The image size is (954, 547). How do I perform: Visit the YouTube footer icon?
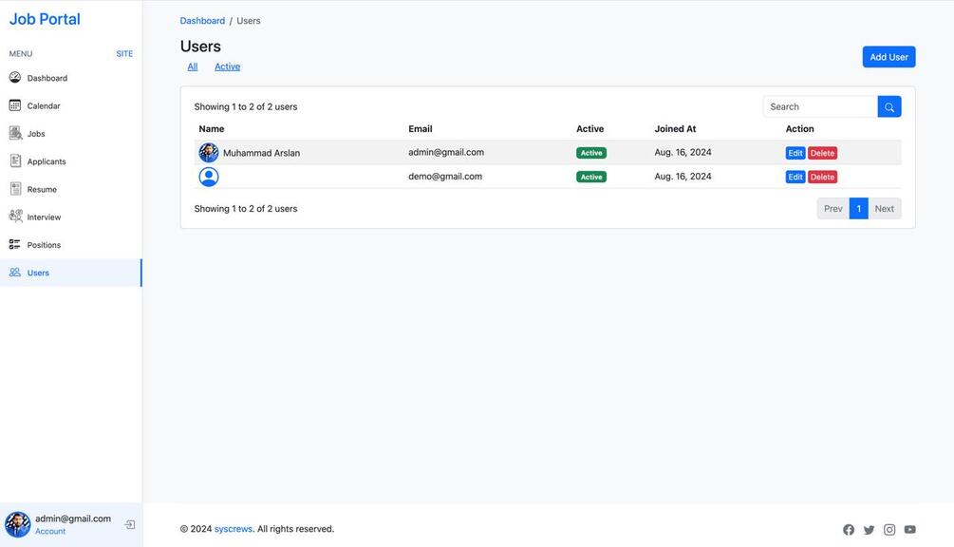909,530
